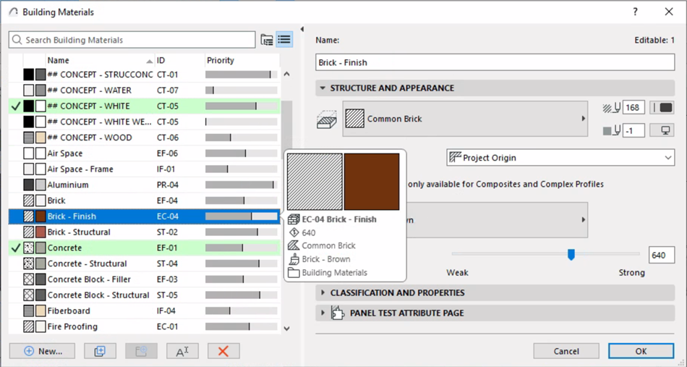Image resolution: width=687 pixels, height=367 pixels.
Task: Select the Concrete Block - Structural row
Action: pos(144,295)
